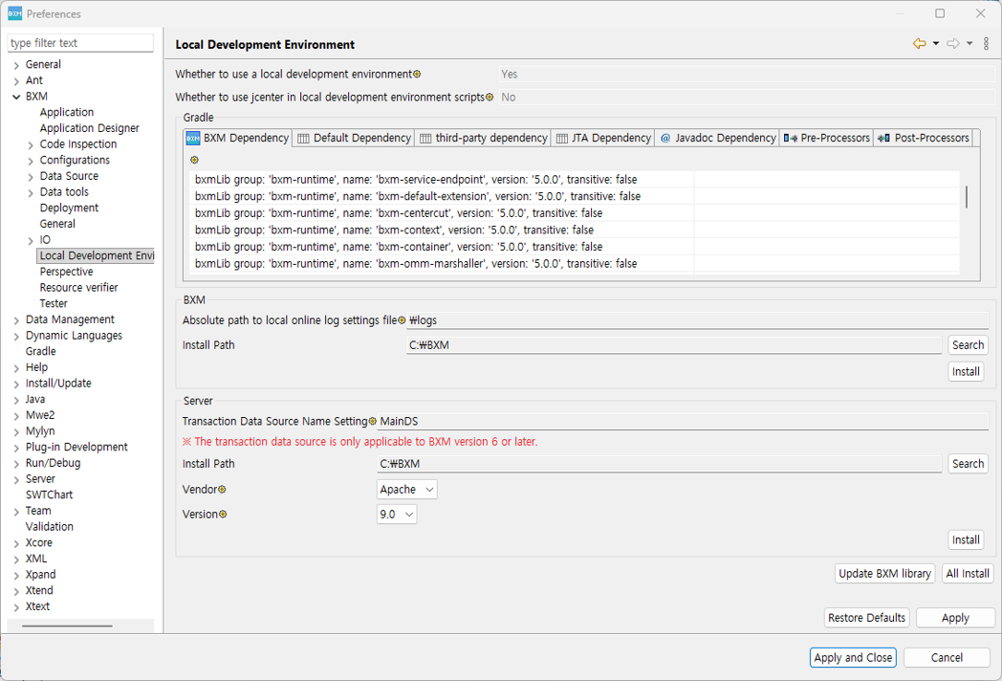Open the Version dropdown showing 9.0
The width and height of the screenshot is (1002, 681).
[x=397, y=515]
